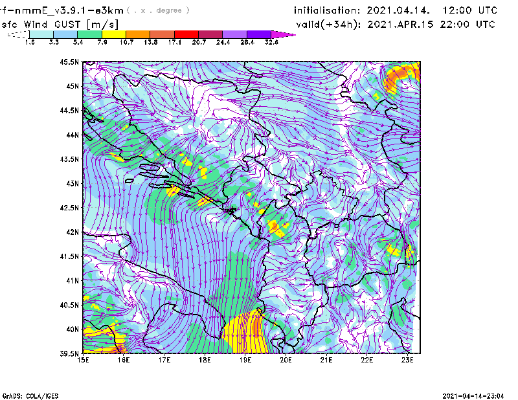The image size is (518, 400).
Task: Click the dashed white legend start arrow
Action: tap(18, 34)
